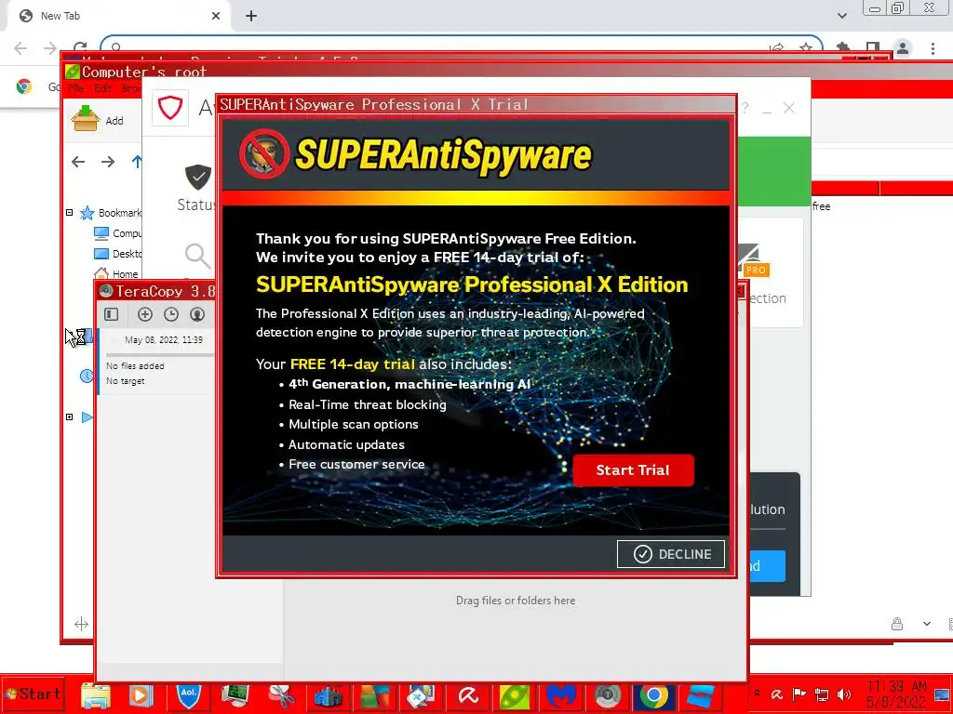Expand the collapsed PeaZip tree node
Image resolution: width=953 pixels, height=714 pixels.
coord(69,417)
